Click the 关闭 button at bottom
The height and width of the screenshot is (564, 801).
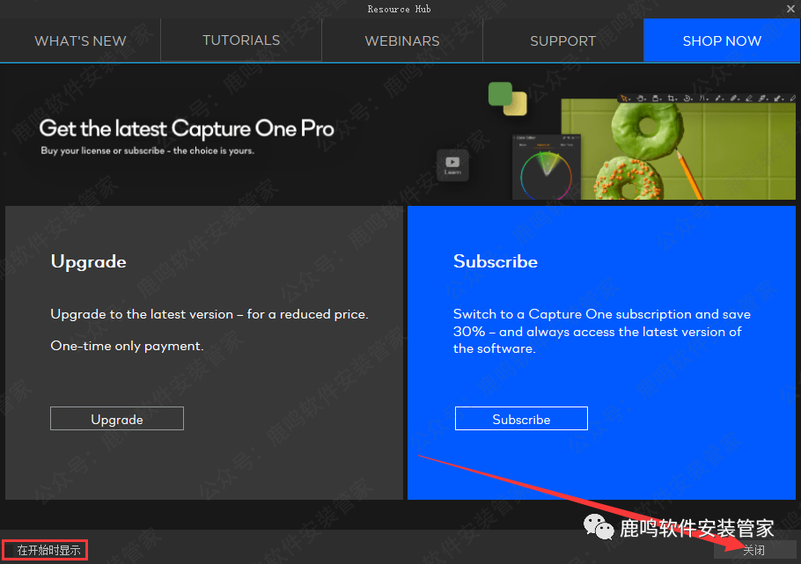(753, 550)
